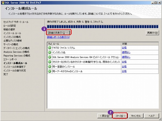Open ヘルプ button
This screenshot has height=121, width=162.
click(x=151, y=116)
